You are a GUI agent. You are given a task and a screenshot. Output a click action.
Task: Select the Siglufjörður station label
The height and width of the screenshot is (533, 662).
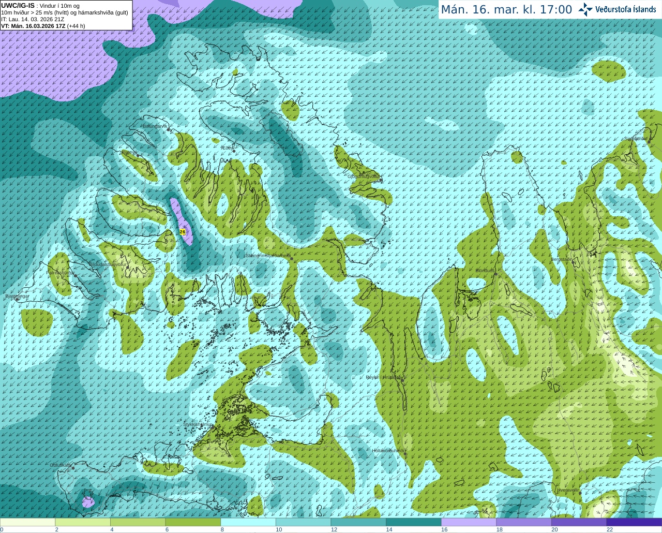click(636, 139)
